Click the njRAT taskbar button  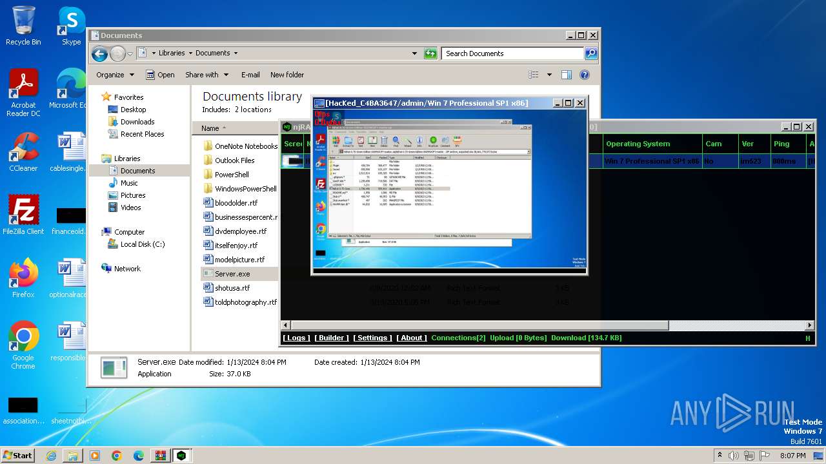[x=181, y=456]
